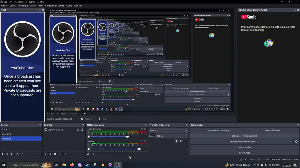Viewport: 300px width, 168px height.
Task: Delete the selected scene via trash icon
Action: tap(7, 154)
